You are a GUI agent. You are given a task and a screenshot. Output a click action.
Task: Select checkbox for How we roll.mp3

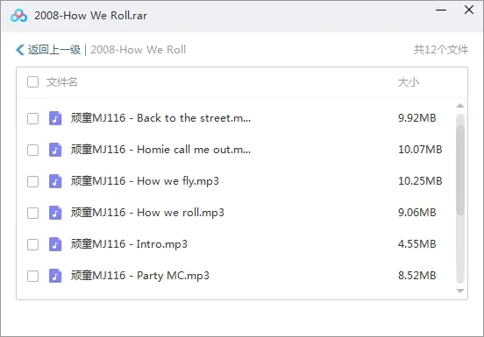tap(32, 213)
